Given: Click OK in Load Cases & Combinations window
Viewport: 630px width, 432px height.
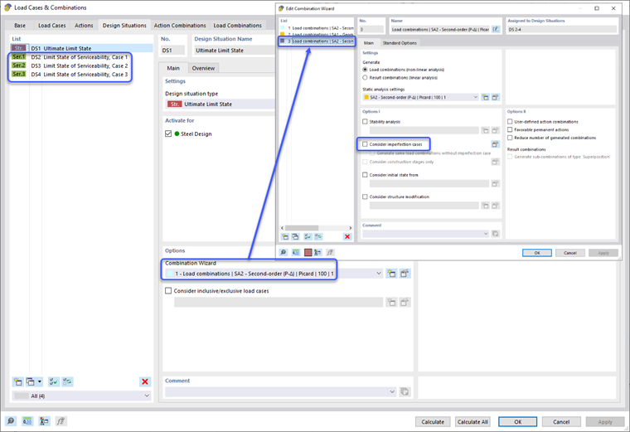Looking at the screenshot, I should 518,422.
